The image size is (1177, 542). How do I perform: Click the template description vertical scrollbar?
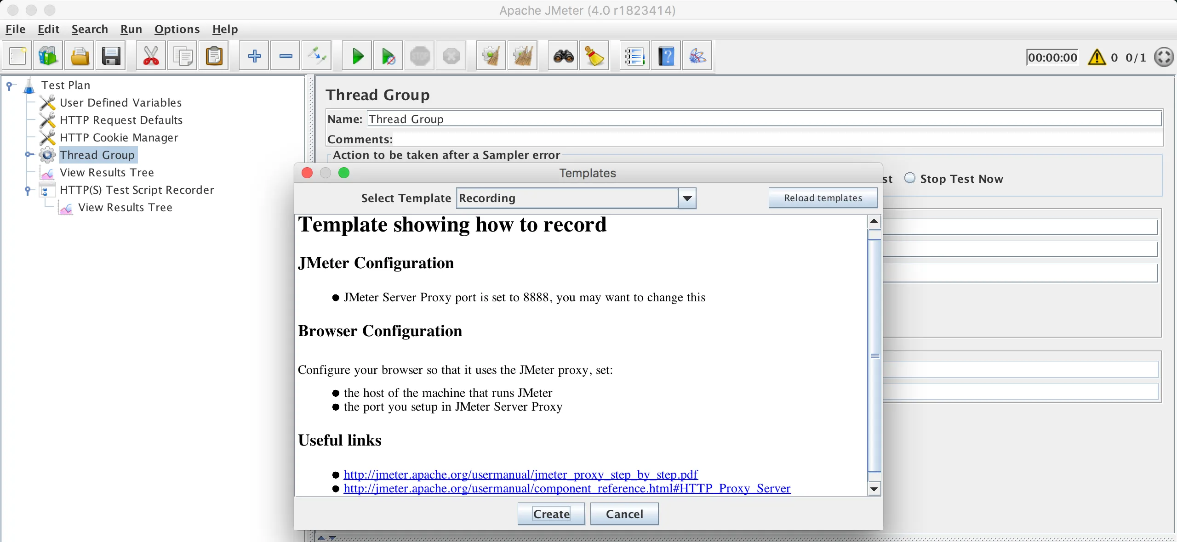click(x=874, y=356)
